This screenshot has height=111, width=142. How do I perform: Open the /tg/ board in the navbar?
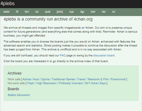coord(82,12)
